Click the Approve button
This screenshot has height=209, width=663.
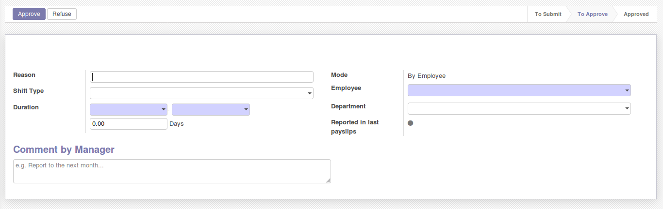point(29,14)
